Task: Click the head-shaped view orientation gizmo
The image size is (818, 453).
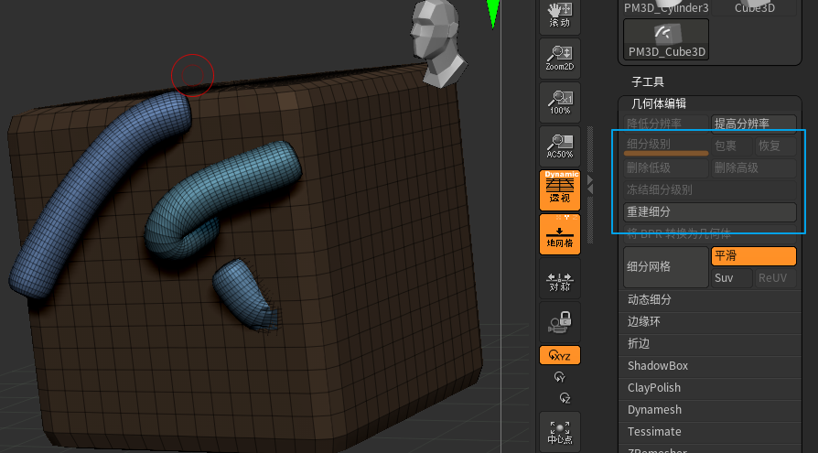Action: click(438, 42)
